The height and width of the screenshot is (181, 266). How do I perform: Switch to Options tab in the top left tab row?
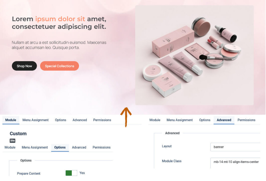click(x=61, y=120)
